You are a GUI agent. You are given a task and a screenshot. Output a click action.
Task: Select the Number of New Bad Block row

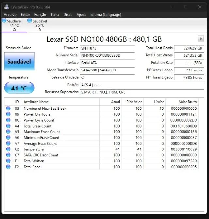pos(102,109)
